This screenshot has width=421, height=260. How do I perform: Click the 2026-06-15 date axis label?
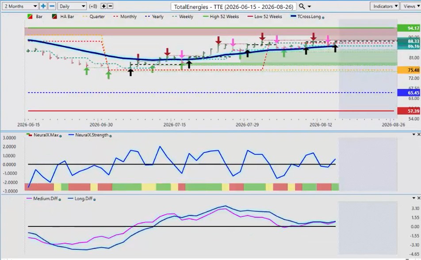pos(28,125)
